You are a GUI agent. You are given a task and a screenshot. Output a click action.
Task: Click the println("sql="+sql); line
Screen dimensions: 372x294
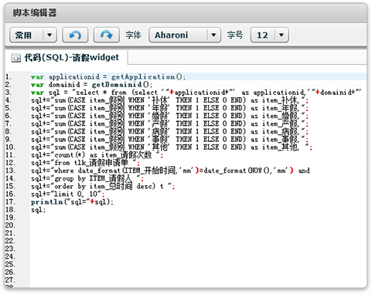(72, 202)
